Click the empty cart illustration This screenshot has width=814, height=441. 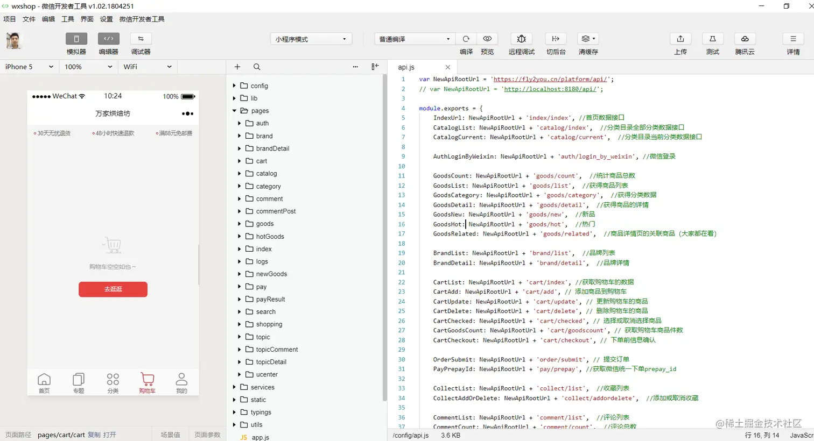(x=113, y=245)
